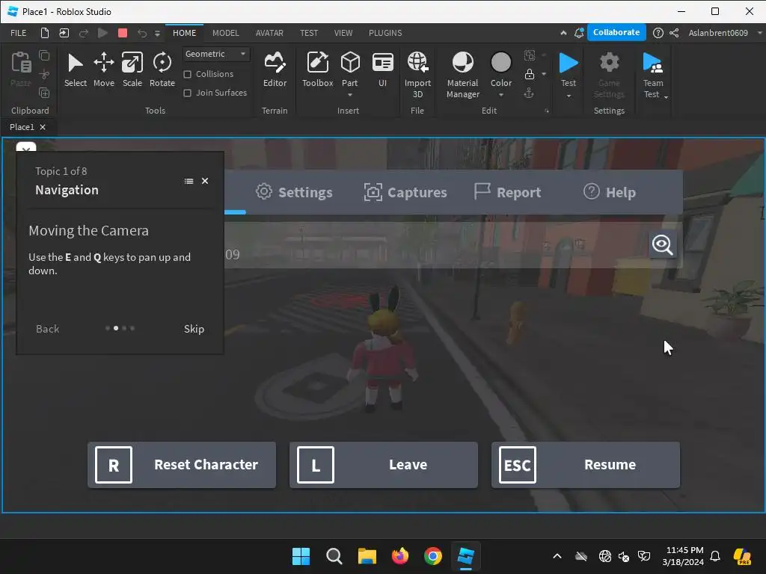Enable the Collisions checkbox
Viewport: 766px width, 574px height.
pos(187,74)
